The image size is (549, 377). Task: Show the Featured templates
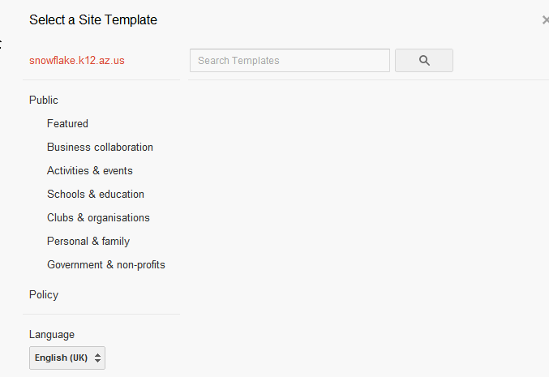pyautogui.click(x=67, y=123)
